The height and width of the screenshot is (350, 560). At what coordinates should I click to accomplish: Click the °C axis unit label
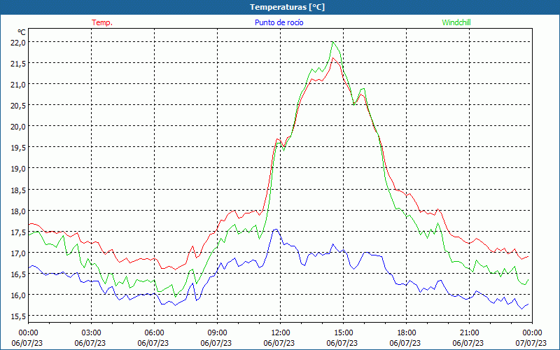(x=22, y=32)
